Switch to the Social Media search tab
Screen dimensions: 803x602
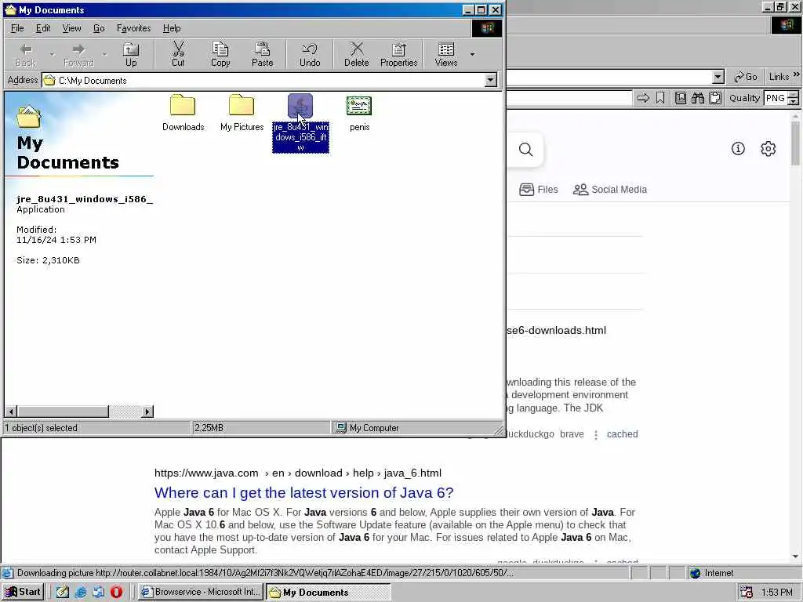click(x=609, y=190)
